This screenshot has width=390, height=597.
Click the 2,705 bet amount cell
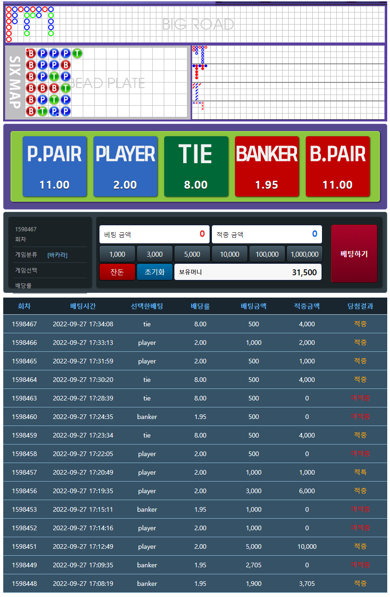pyautogui.click(x=254, y=565)
